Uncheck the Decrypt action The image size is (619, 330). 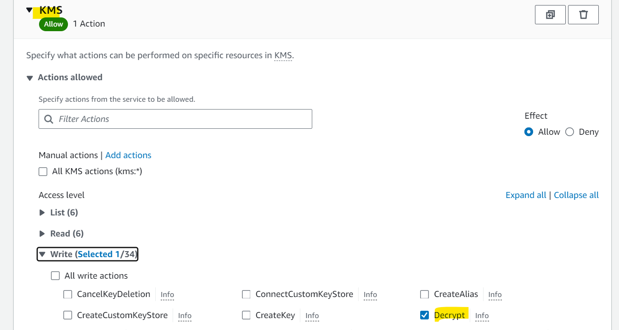click(425, 315)
